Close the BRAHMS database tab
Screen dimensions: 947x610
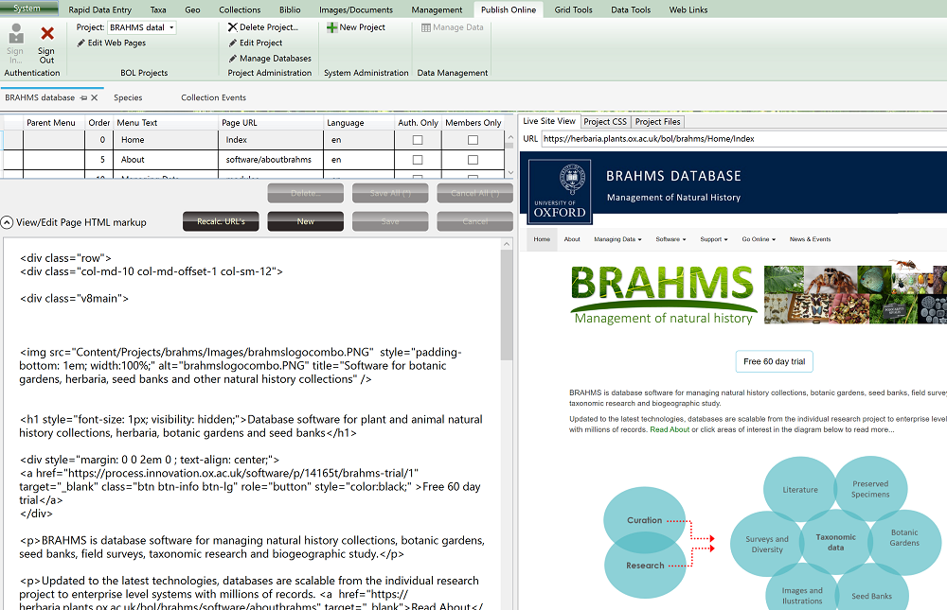pyautogui.click(x=94, y=97)
